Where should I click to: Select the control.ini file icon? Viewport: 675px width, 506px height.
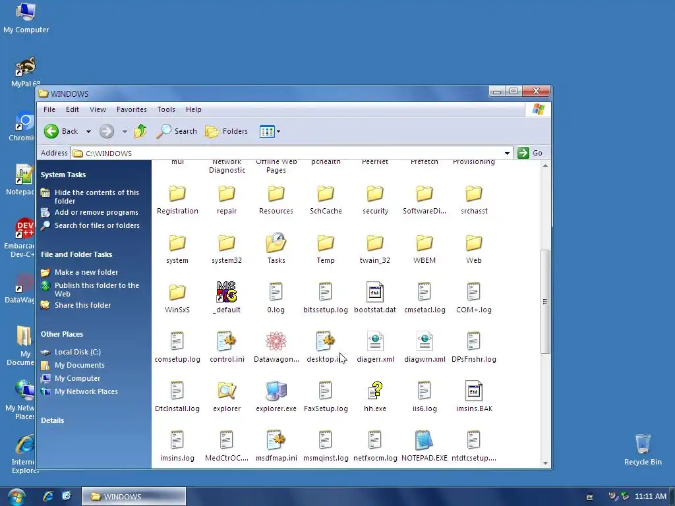(x=227, y=341)
